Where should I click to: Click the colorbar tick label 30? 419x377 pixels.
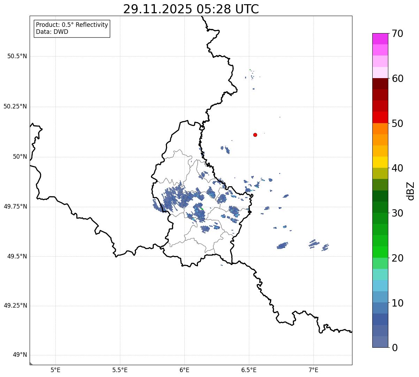coord(397,213)
